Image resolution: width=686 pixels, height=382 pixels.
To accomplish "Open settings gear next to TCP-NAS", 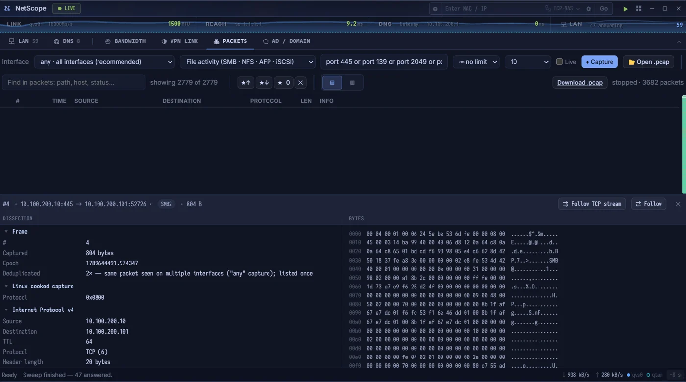I will coord(588,9).
